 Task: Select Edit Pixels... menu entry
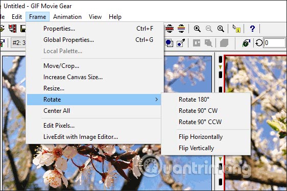[94, 126]
